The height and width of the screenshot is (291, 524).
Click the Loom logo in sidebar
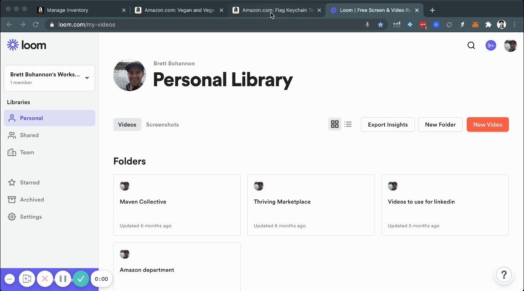[x=27, y=45]
